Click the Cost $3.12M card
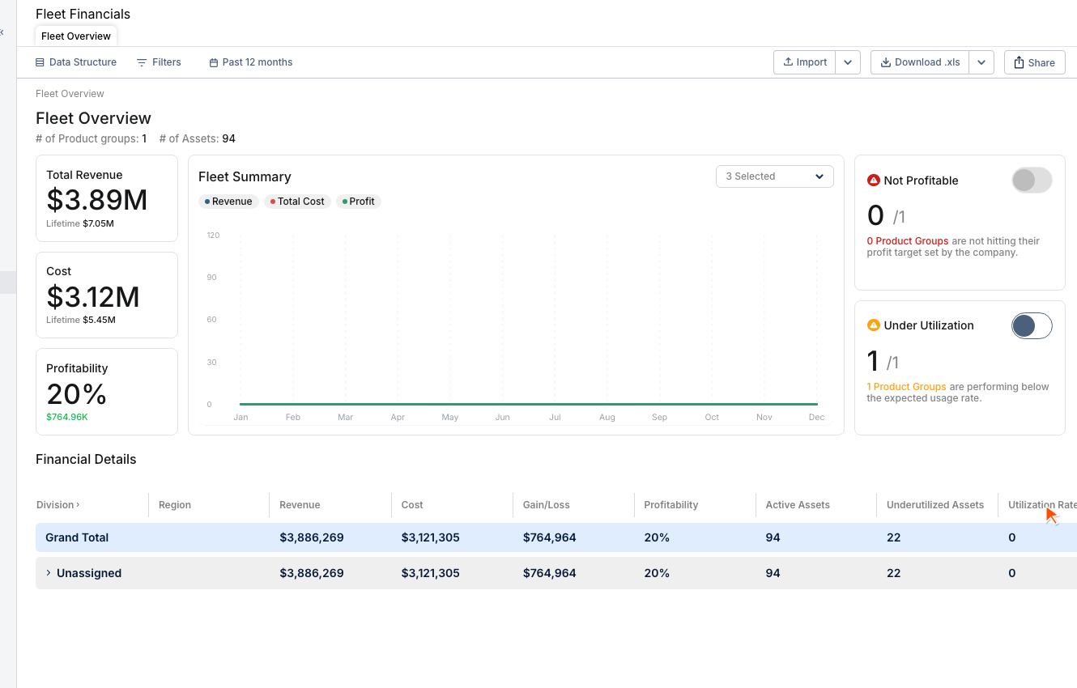 [x=107, y=295]
